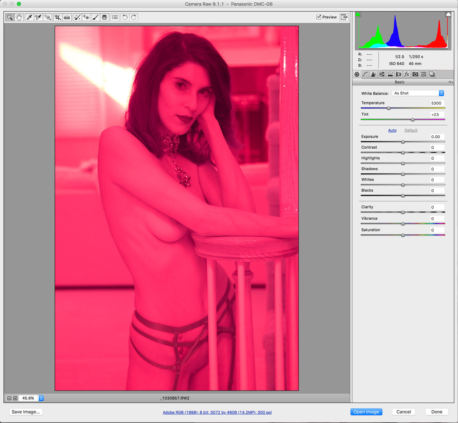This screenshot has height=423, width=458.
Task: Open the Basic panel options menu
Action: pos(450,82)
